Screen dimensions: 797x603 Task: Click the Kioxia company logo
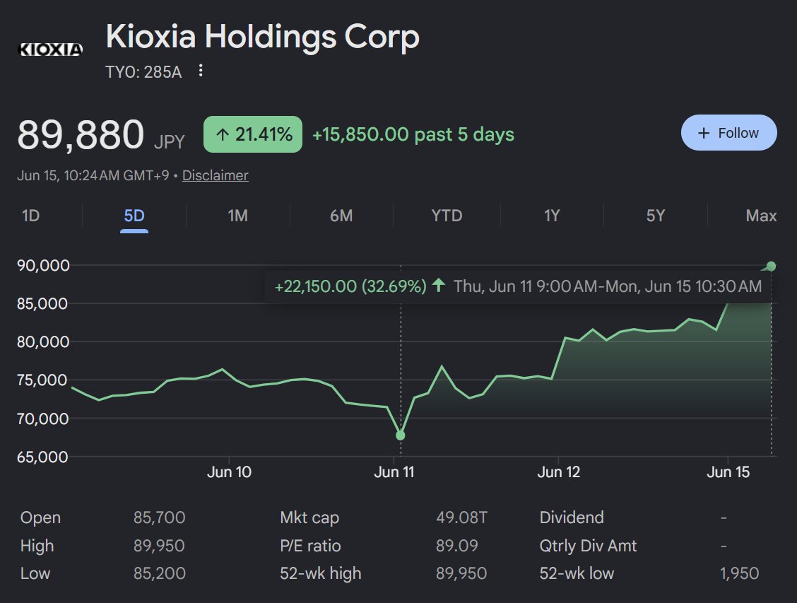(49, 49)
